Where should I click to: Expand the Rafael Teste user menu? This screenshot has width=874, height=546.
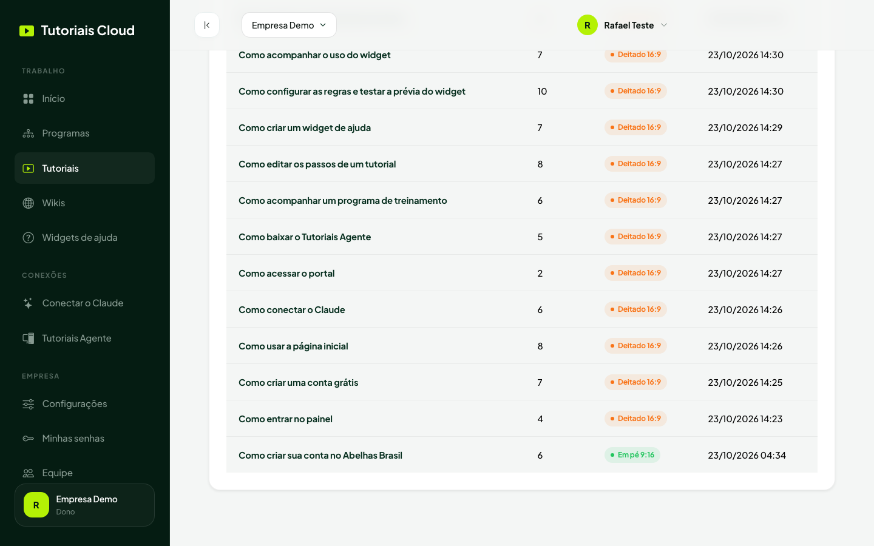[x=623, y=25]
